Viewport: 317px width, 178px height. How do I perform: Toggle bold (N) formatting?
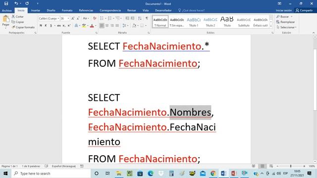(41, 26)
